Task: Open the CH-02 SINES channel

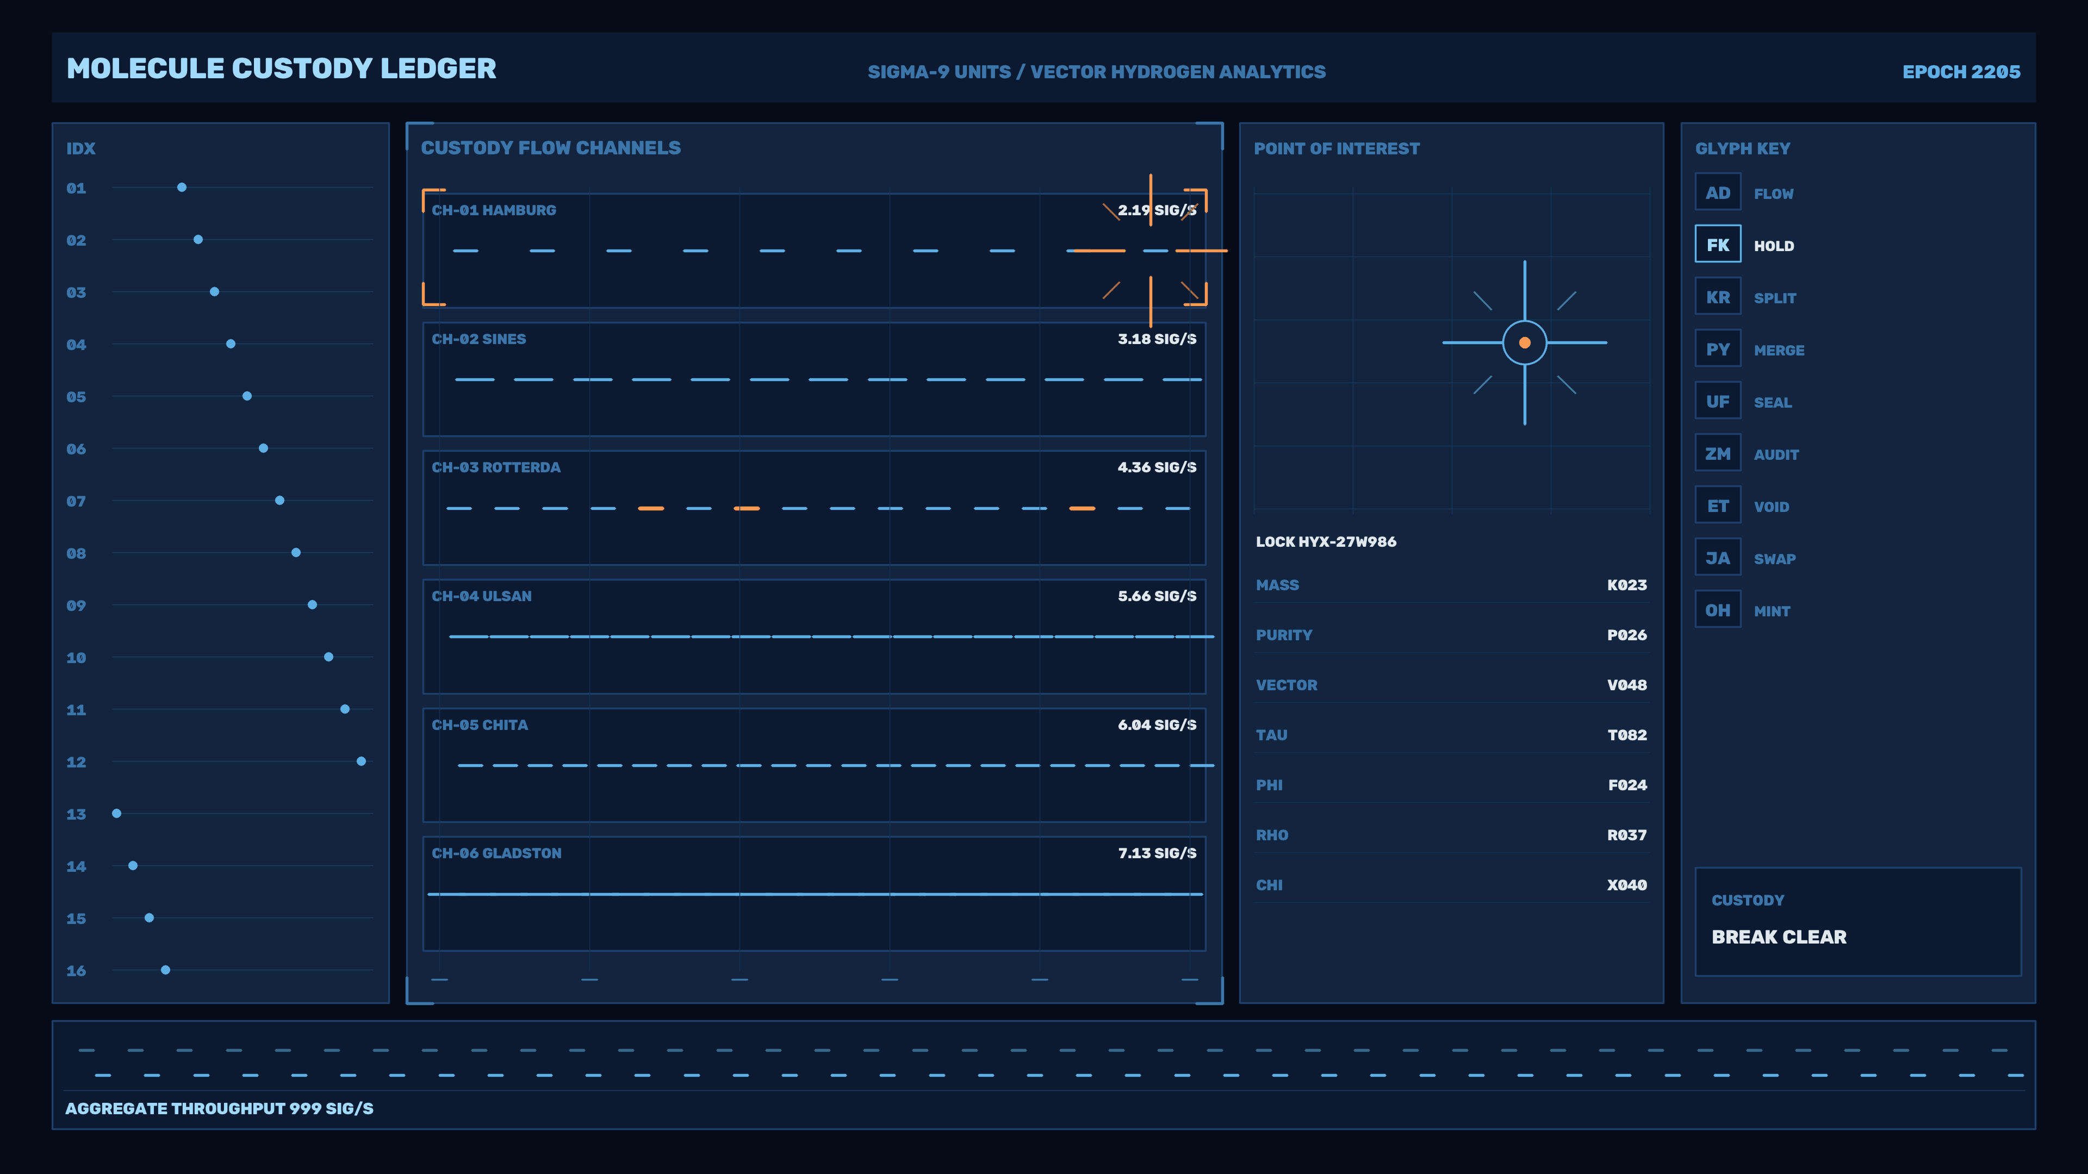Action: pos(814,379)
